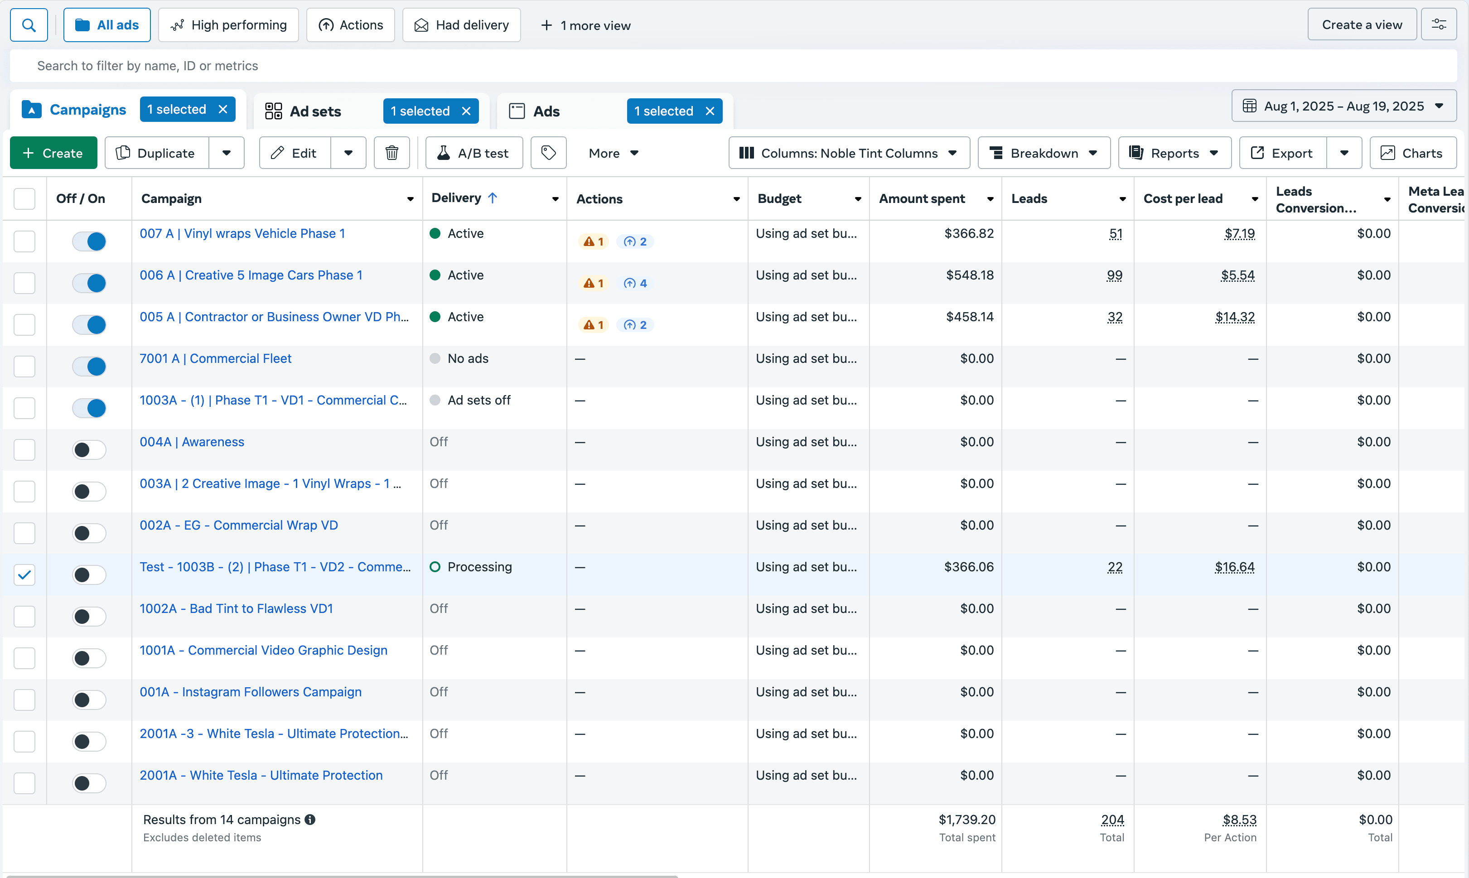The image size is (1469, 878).
Task: Click the magnifying glass search icon
Action: pos(29,25)
